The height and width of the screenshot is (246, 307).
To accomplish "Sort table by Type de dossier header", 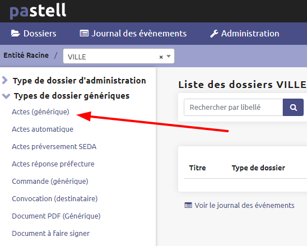I will (258, 168).
